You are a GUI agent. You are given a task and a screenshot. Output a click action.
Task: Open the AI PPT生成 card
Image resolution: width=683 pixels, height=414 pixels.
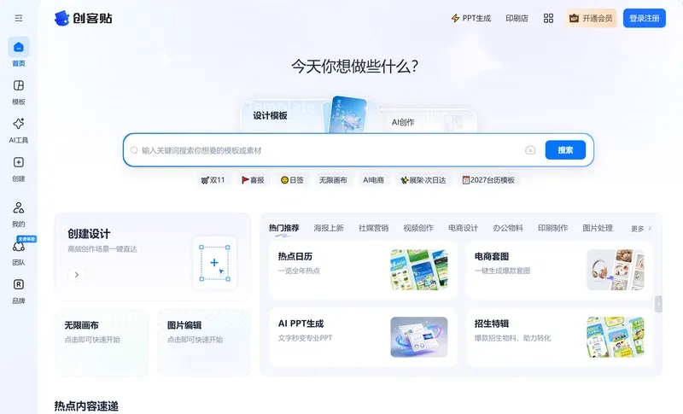363,337
